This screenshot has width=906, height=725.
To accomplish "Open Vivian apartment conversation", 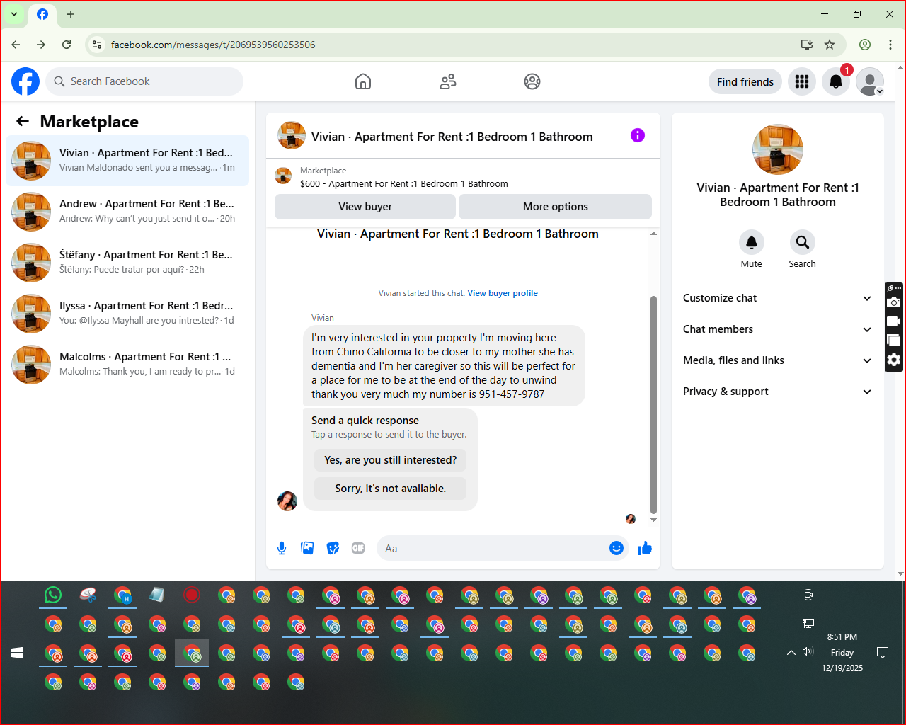I will coord(127,161).
